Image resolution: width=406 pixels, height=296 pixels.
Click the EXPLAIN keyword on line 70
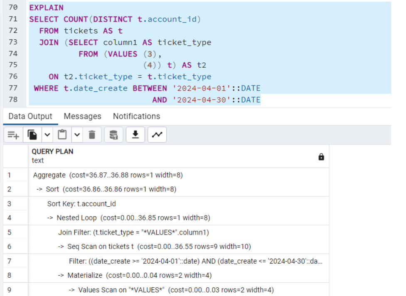[47, 8]
